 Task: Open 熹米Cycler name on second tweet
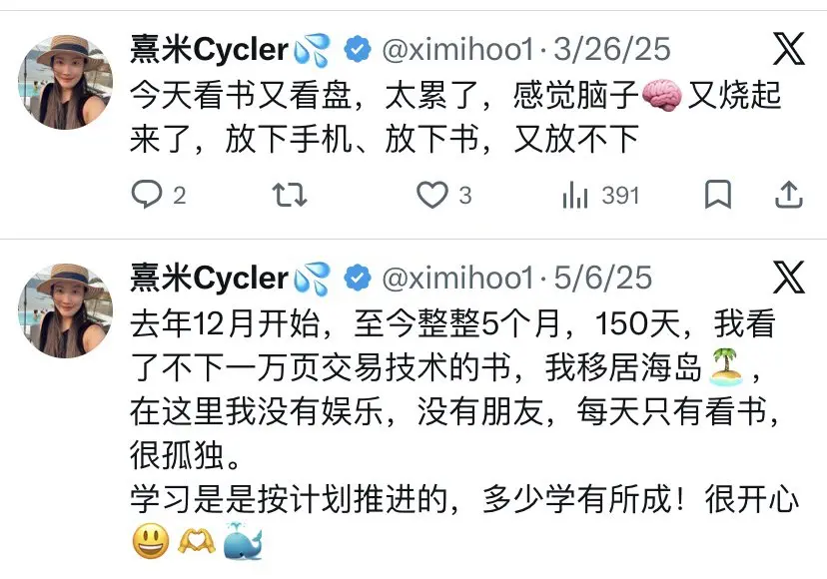pyautogui.click(x=210, y=278)
